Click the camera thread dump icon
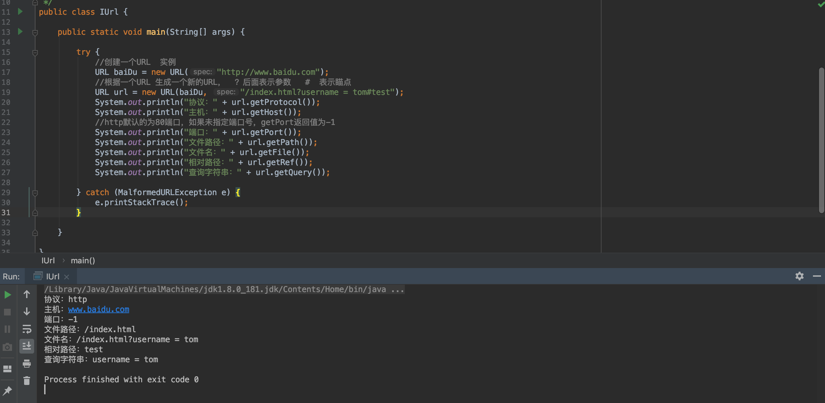Screen dimensions: 825x403 click(7, 347)
